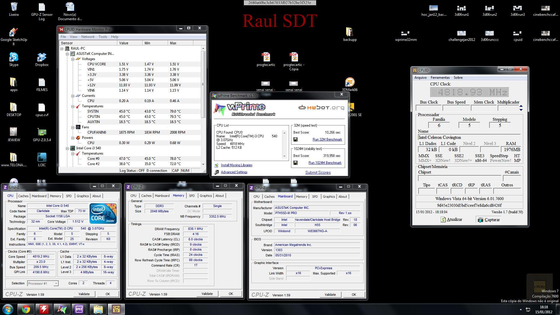Click the Advanced Settings tools icon in wPrime
The height and width of the screenshot is (315, 560).
pos(216,172)
